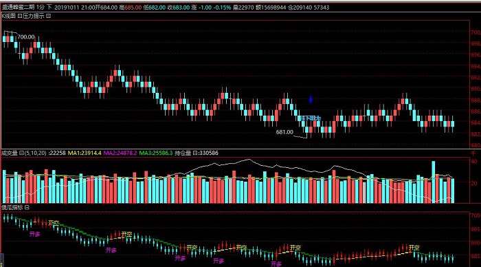The width and height of the screenshot is (481, 267).
Task: Select the K线图 panel label
Action: [x=8, y=16]
